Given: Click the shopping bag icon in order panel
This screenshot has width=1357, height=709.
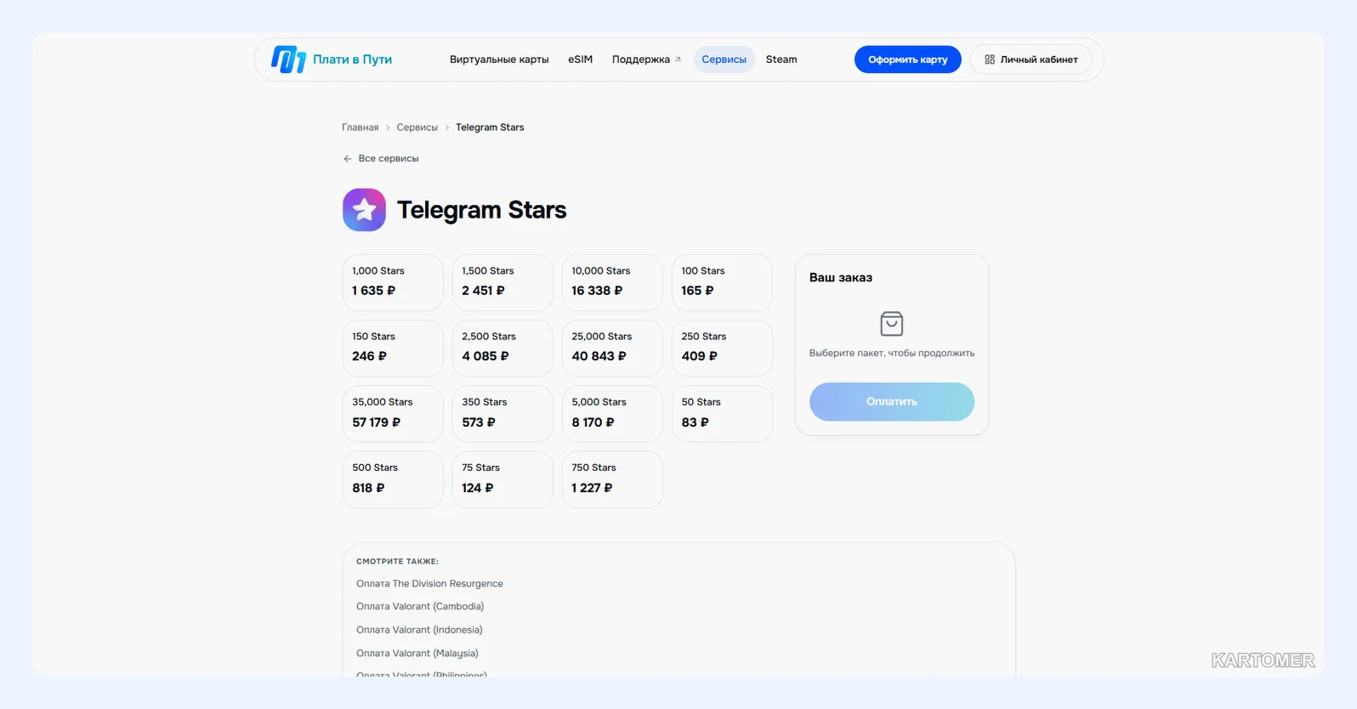Looking at the screenshot, I should (x=891, y=324).
